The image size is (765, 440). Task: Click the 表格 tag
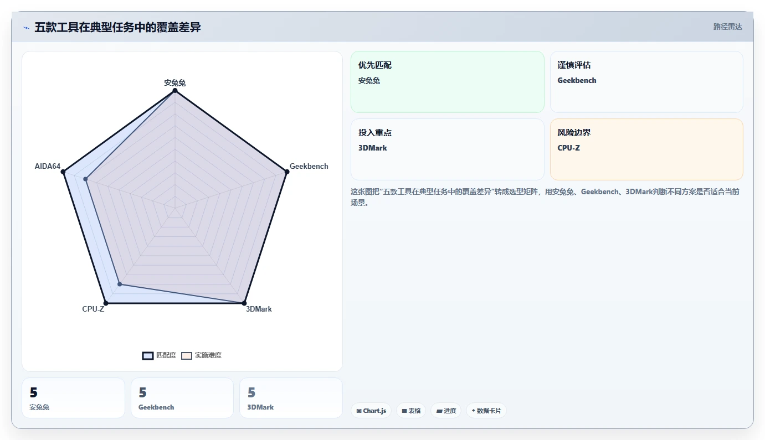[x=411, y=411]
